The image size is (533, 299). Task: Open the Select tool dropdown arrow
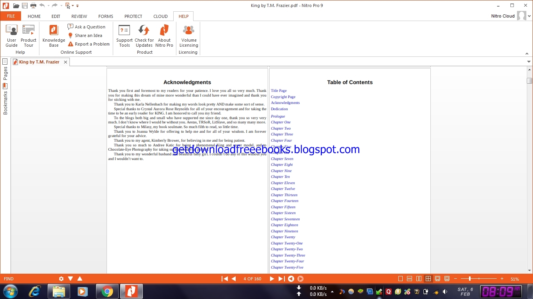[x=73, y=6]
